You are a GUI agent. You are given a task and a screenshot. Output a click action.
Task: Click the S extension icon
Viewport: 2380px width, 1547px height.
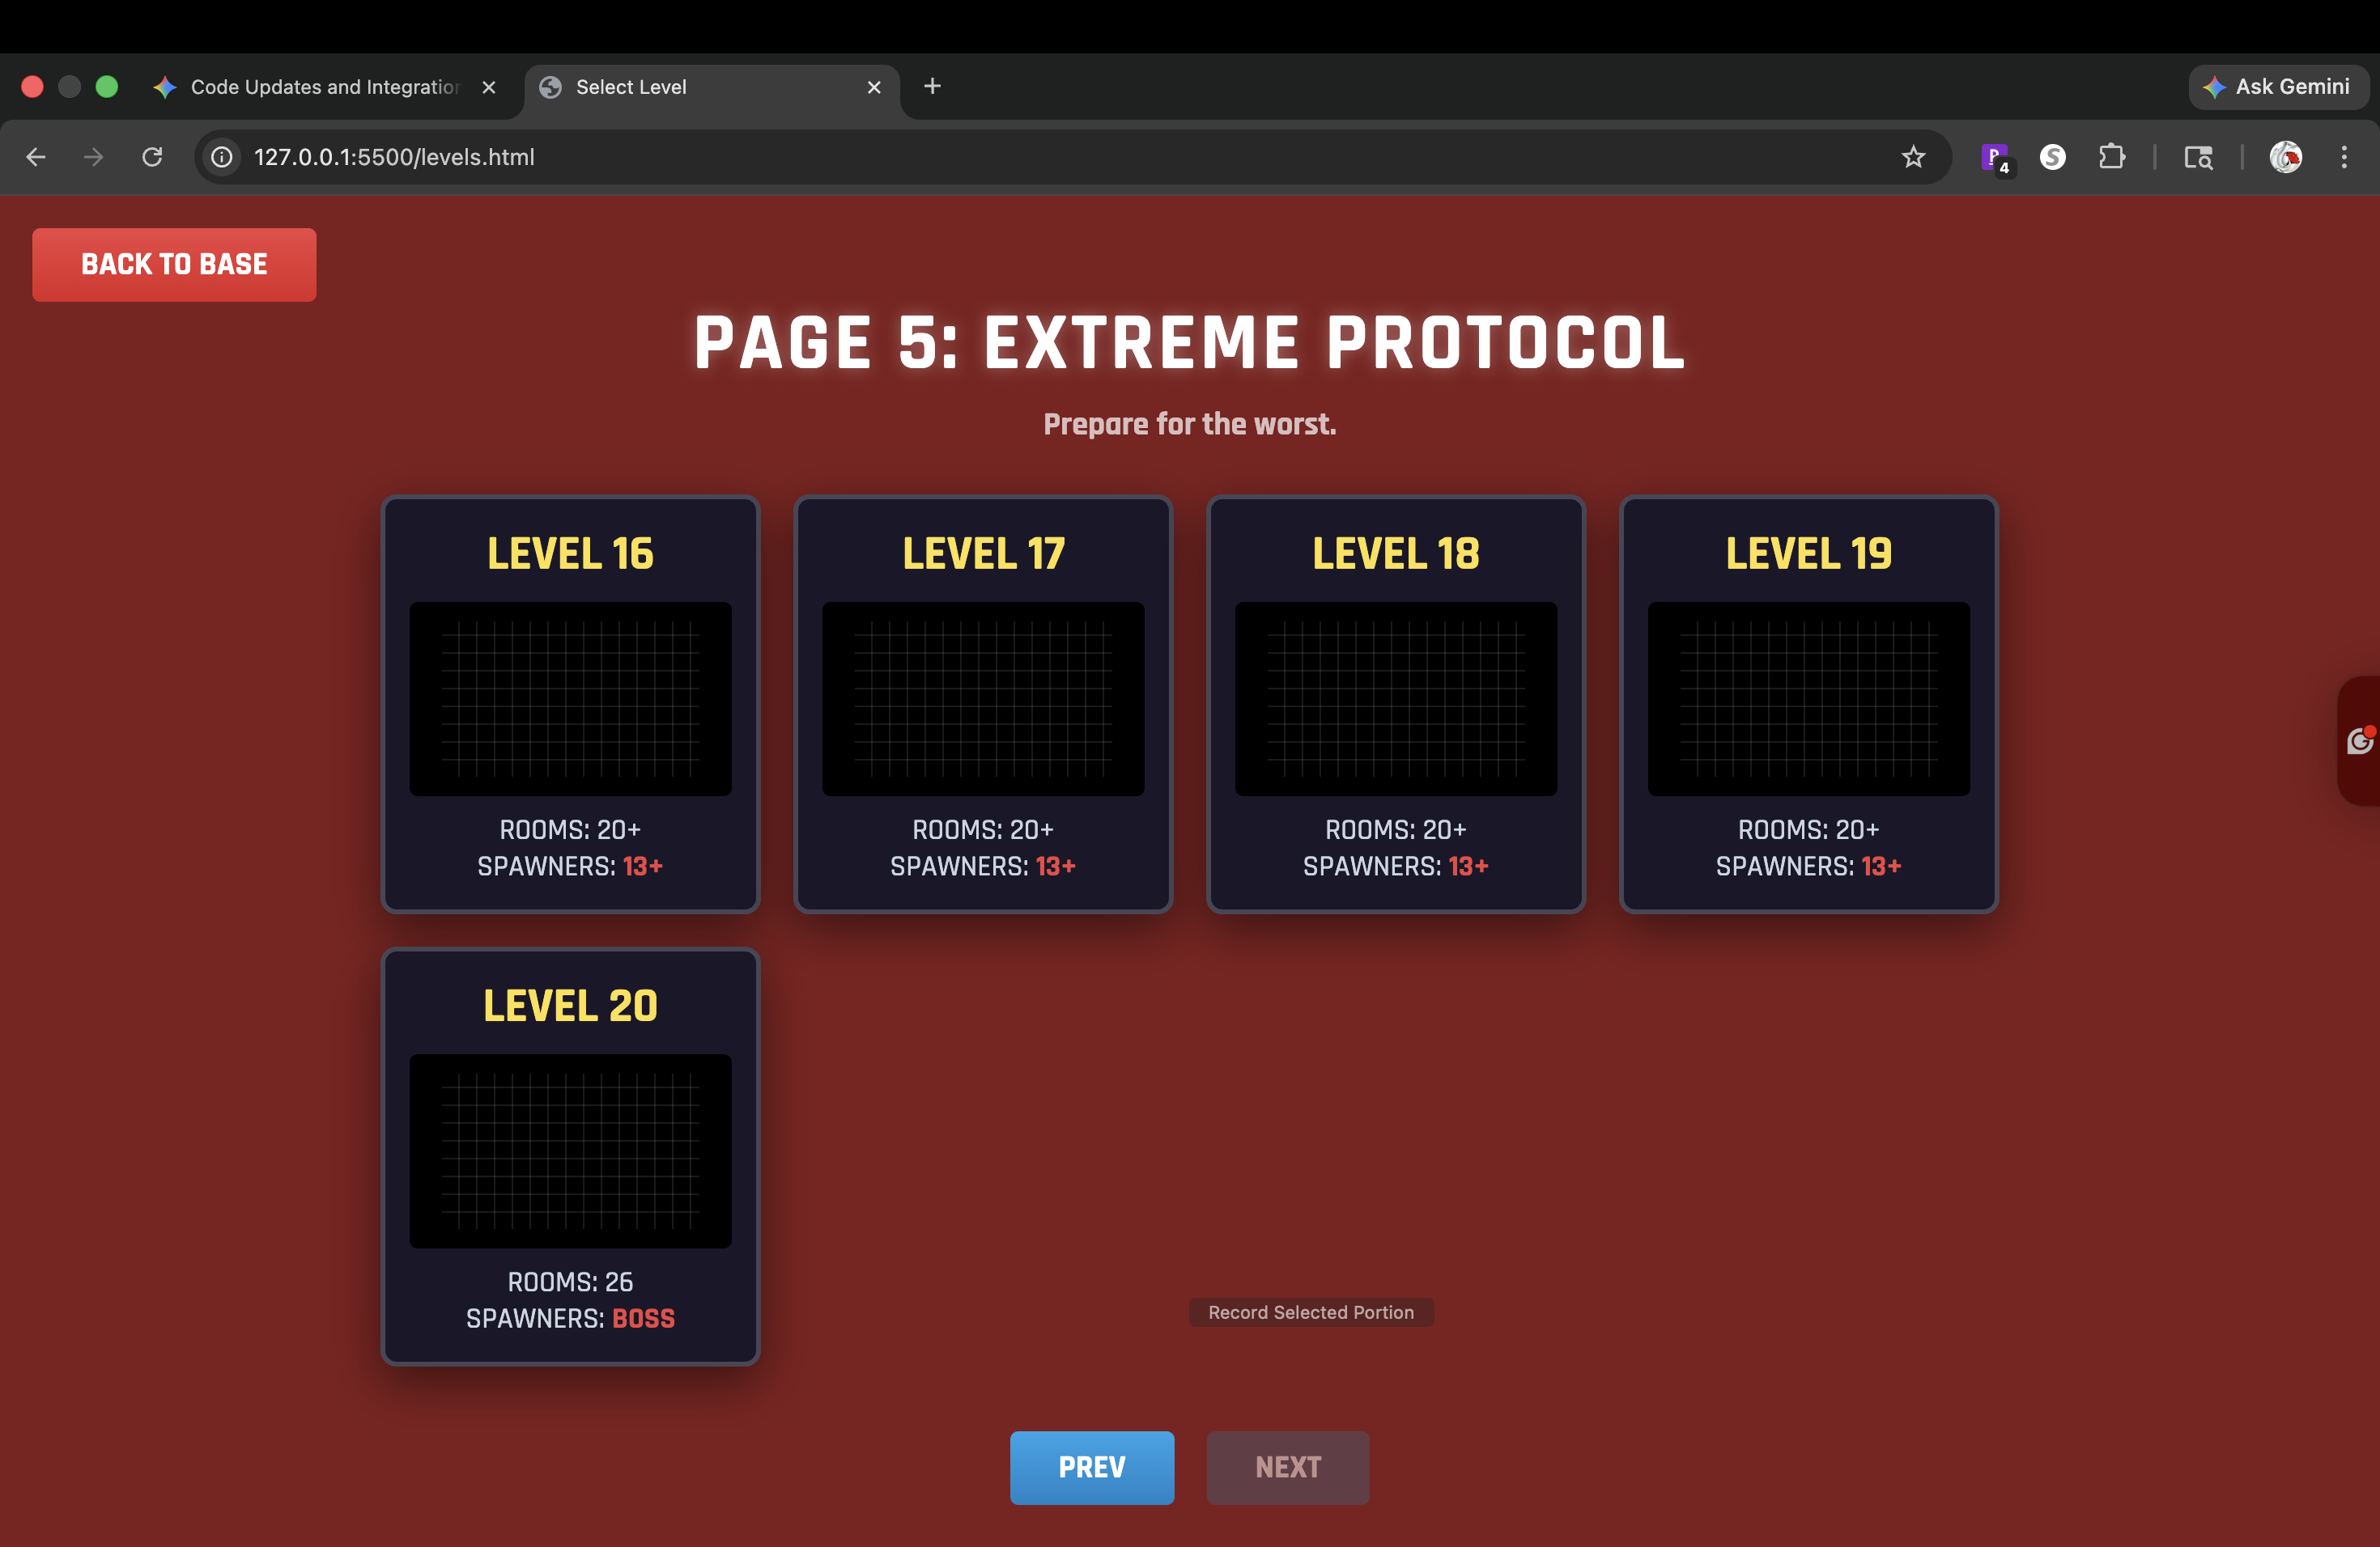pos(2052,157)
